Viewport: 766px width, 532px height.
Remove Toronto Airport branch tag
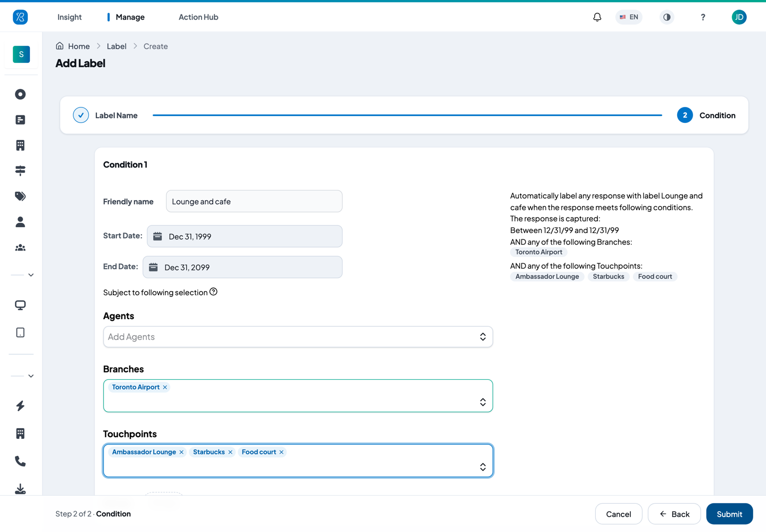click(x=165, y=387)
